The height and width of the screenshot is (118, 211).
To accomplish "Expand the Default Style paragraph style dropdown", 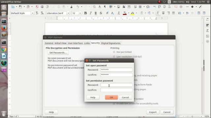I will [32, 13].
